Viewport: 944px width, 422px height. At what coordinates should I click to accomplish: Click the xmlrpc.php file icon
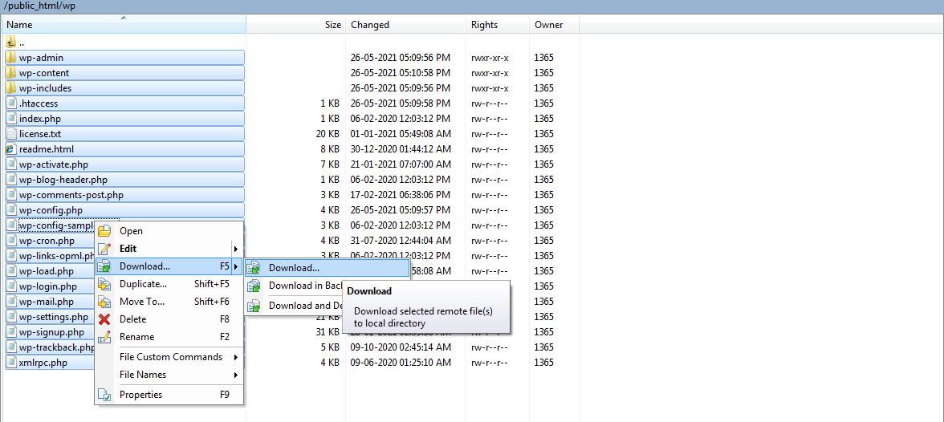11,363
